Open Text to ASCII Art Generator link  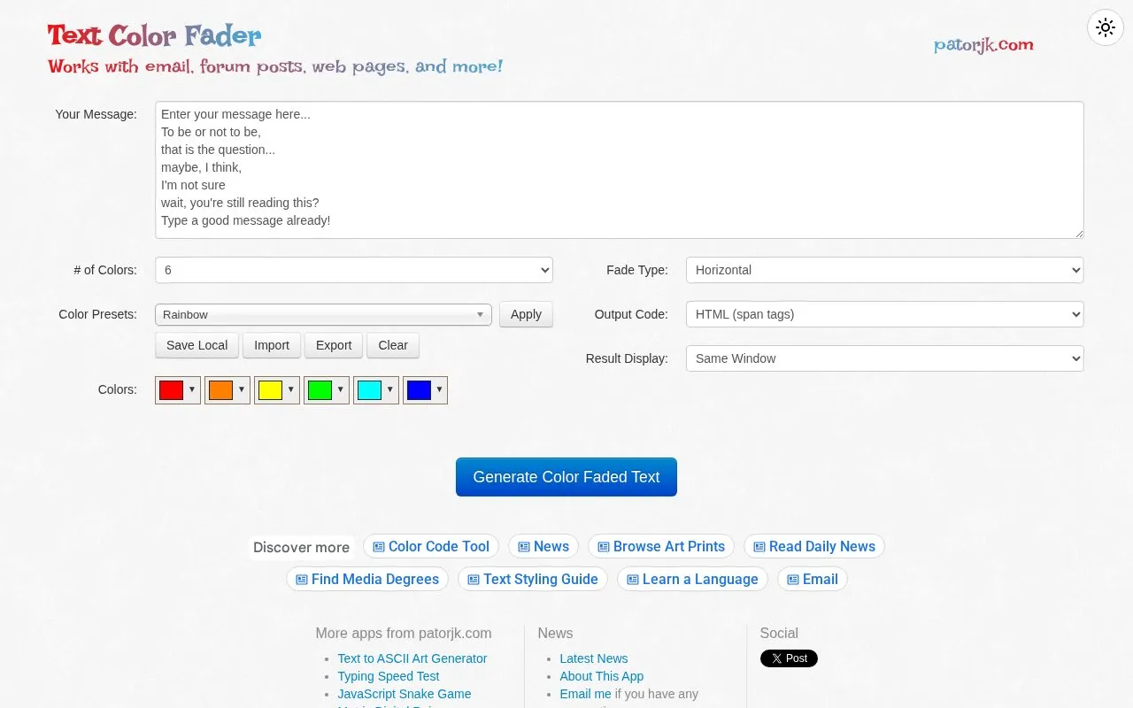[x=412, y=658]
